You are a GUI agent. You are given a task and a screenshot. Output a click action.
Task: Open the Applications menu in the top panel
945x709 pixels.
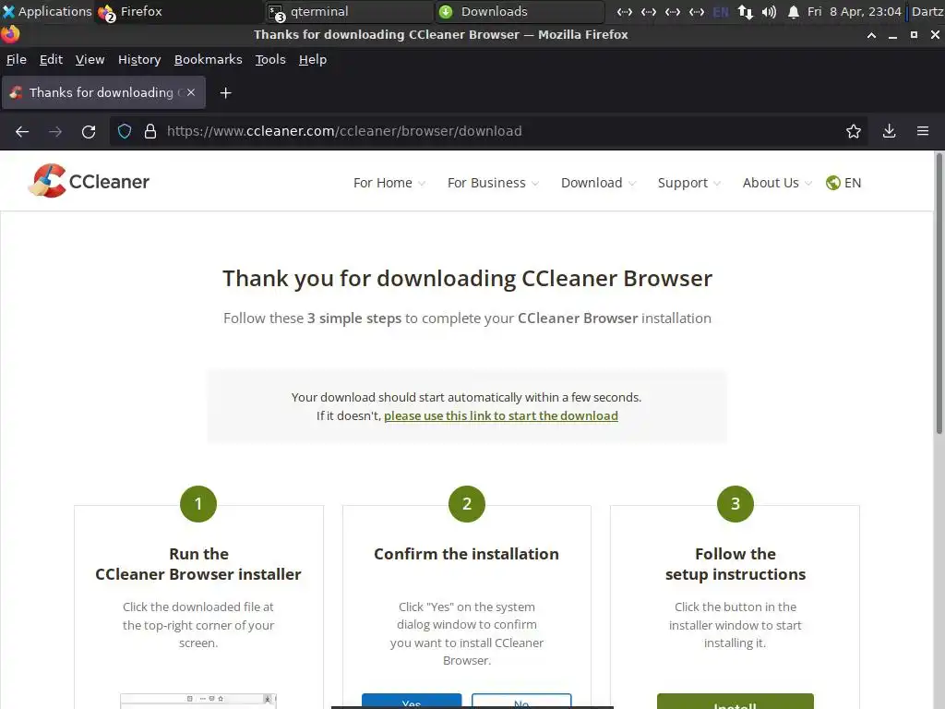(x=47, y=11)
